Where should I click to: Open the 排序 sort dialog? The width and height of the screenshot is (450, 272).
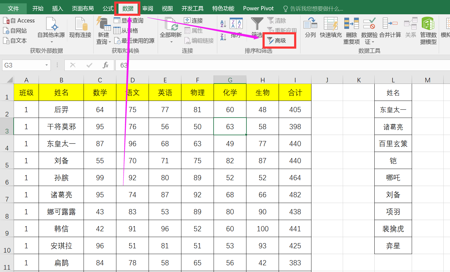[x=236, y=28]
